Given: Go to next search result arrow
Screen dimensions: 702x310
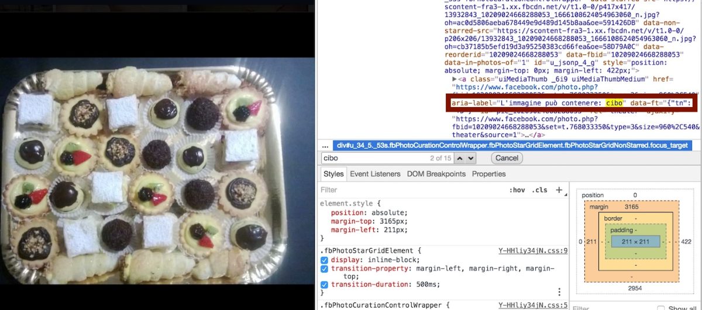Looking at the screenshot, I should 470,158.
